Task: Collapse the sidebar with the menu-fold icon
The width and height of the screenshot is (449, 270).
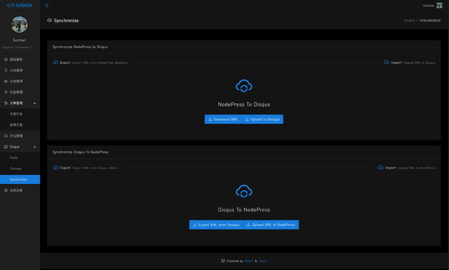Action: (x=47, y=6)
